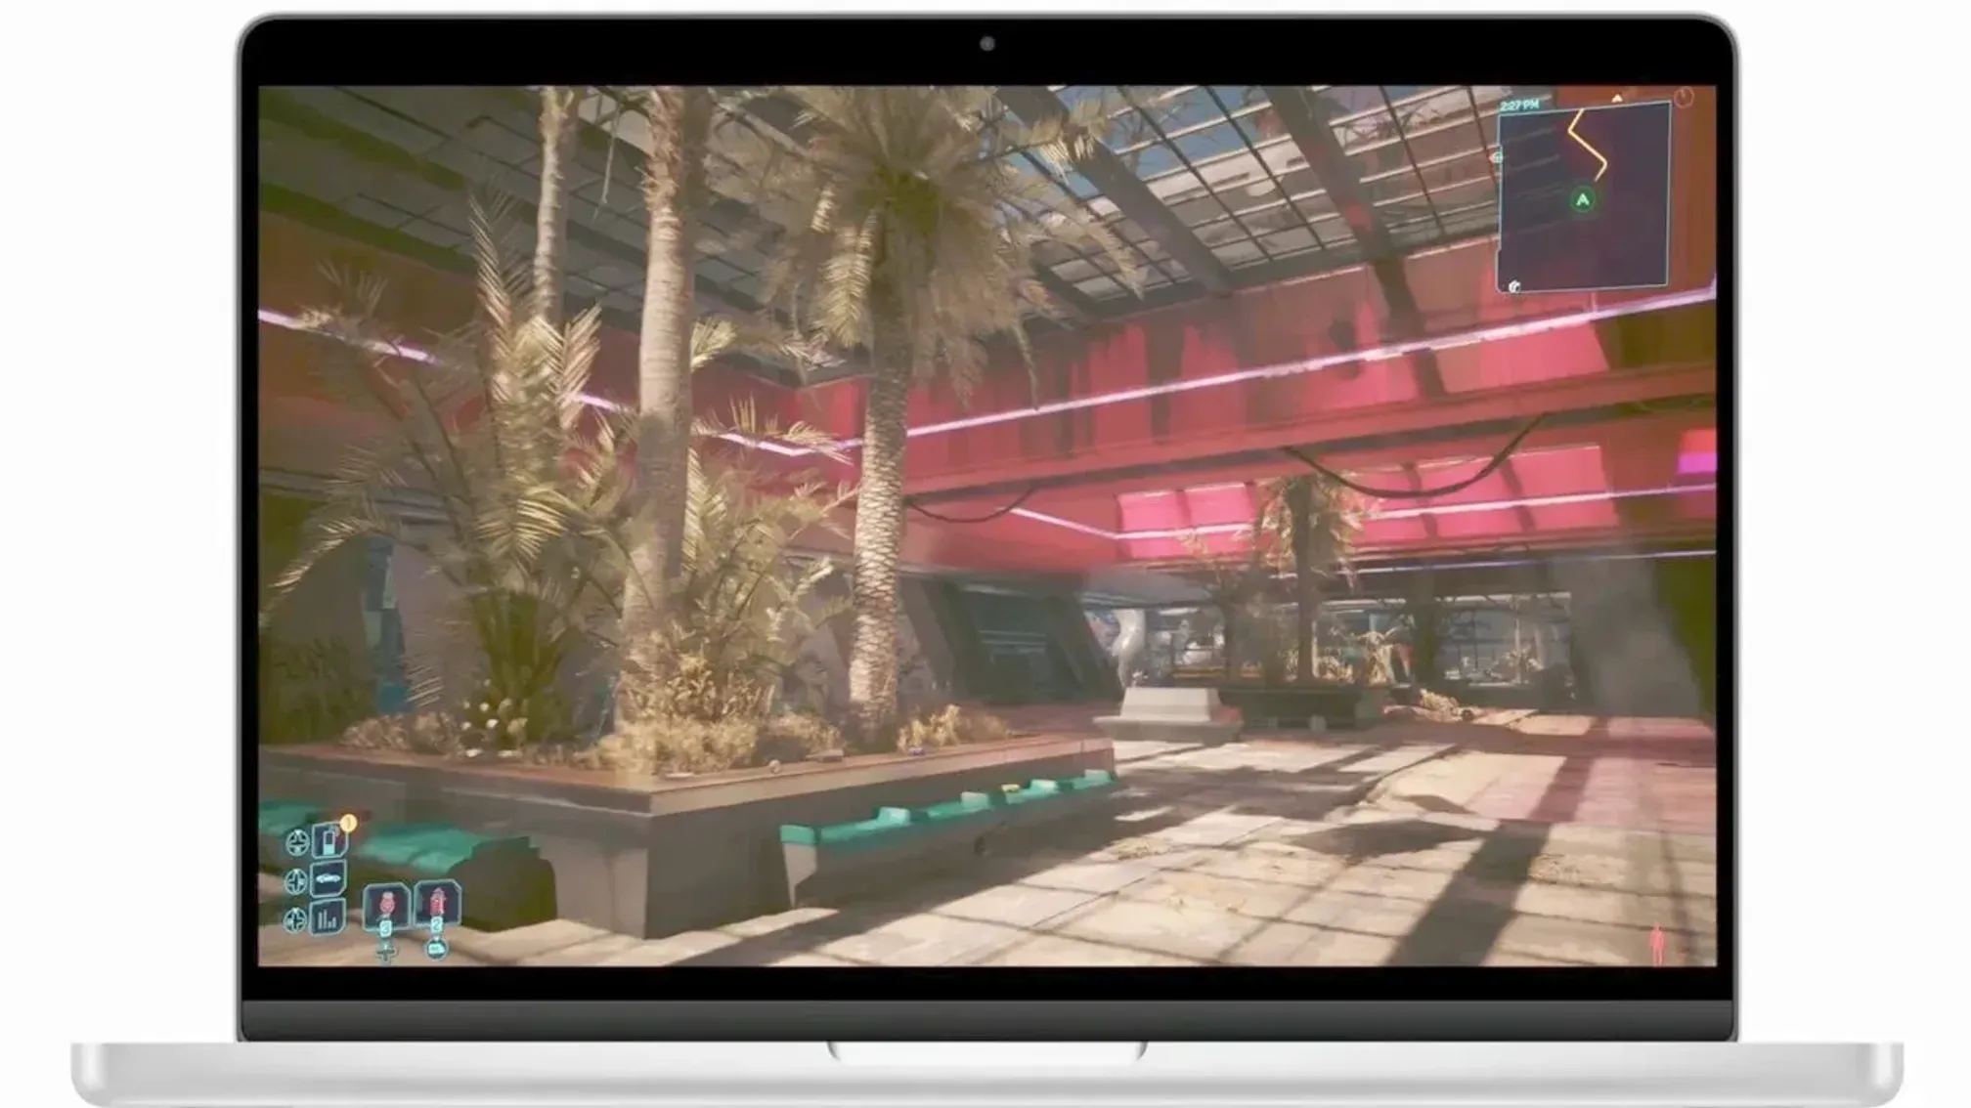Click the circular indicator right of minimap top
The height and width of the screenshot is (1108, 1971).
pyautogui.click(x=1683, y=97)
